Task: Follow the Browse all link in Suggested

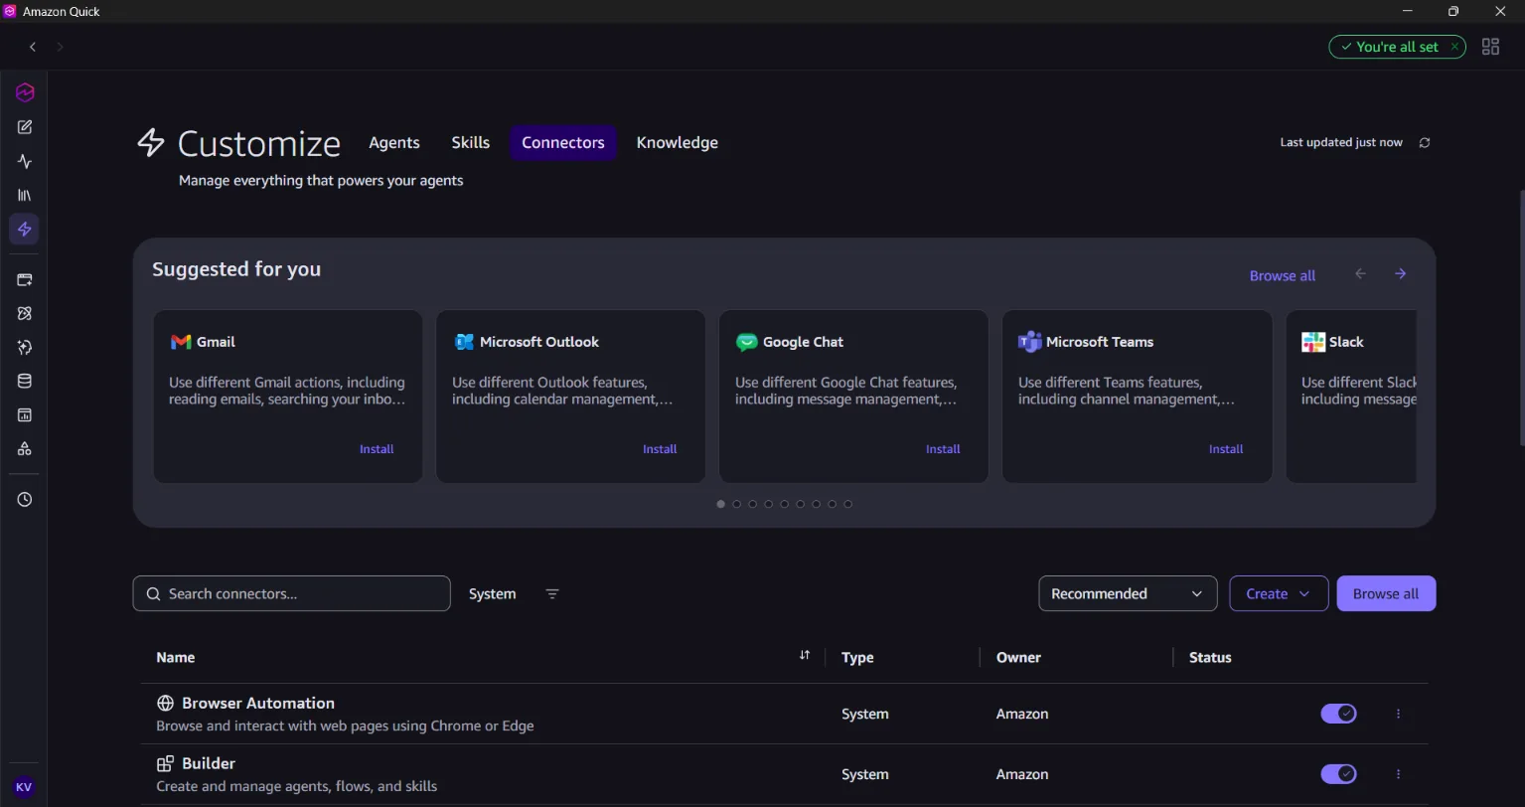Action: pos(1283,276)
